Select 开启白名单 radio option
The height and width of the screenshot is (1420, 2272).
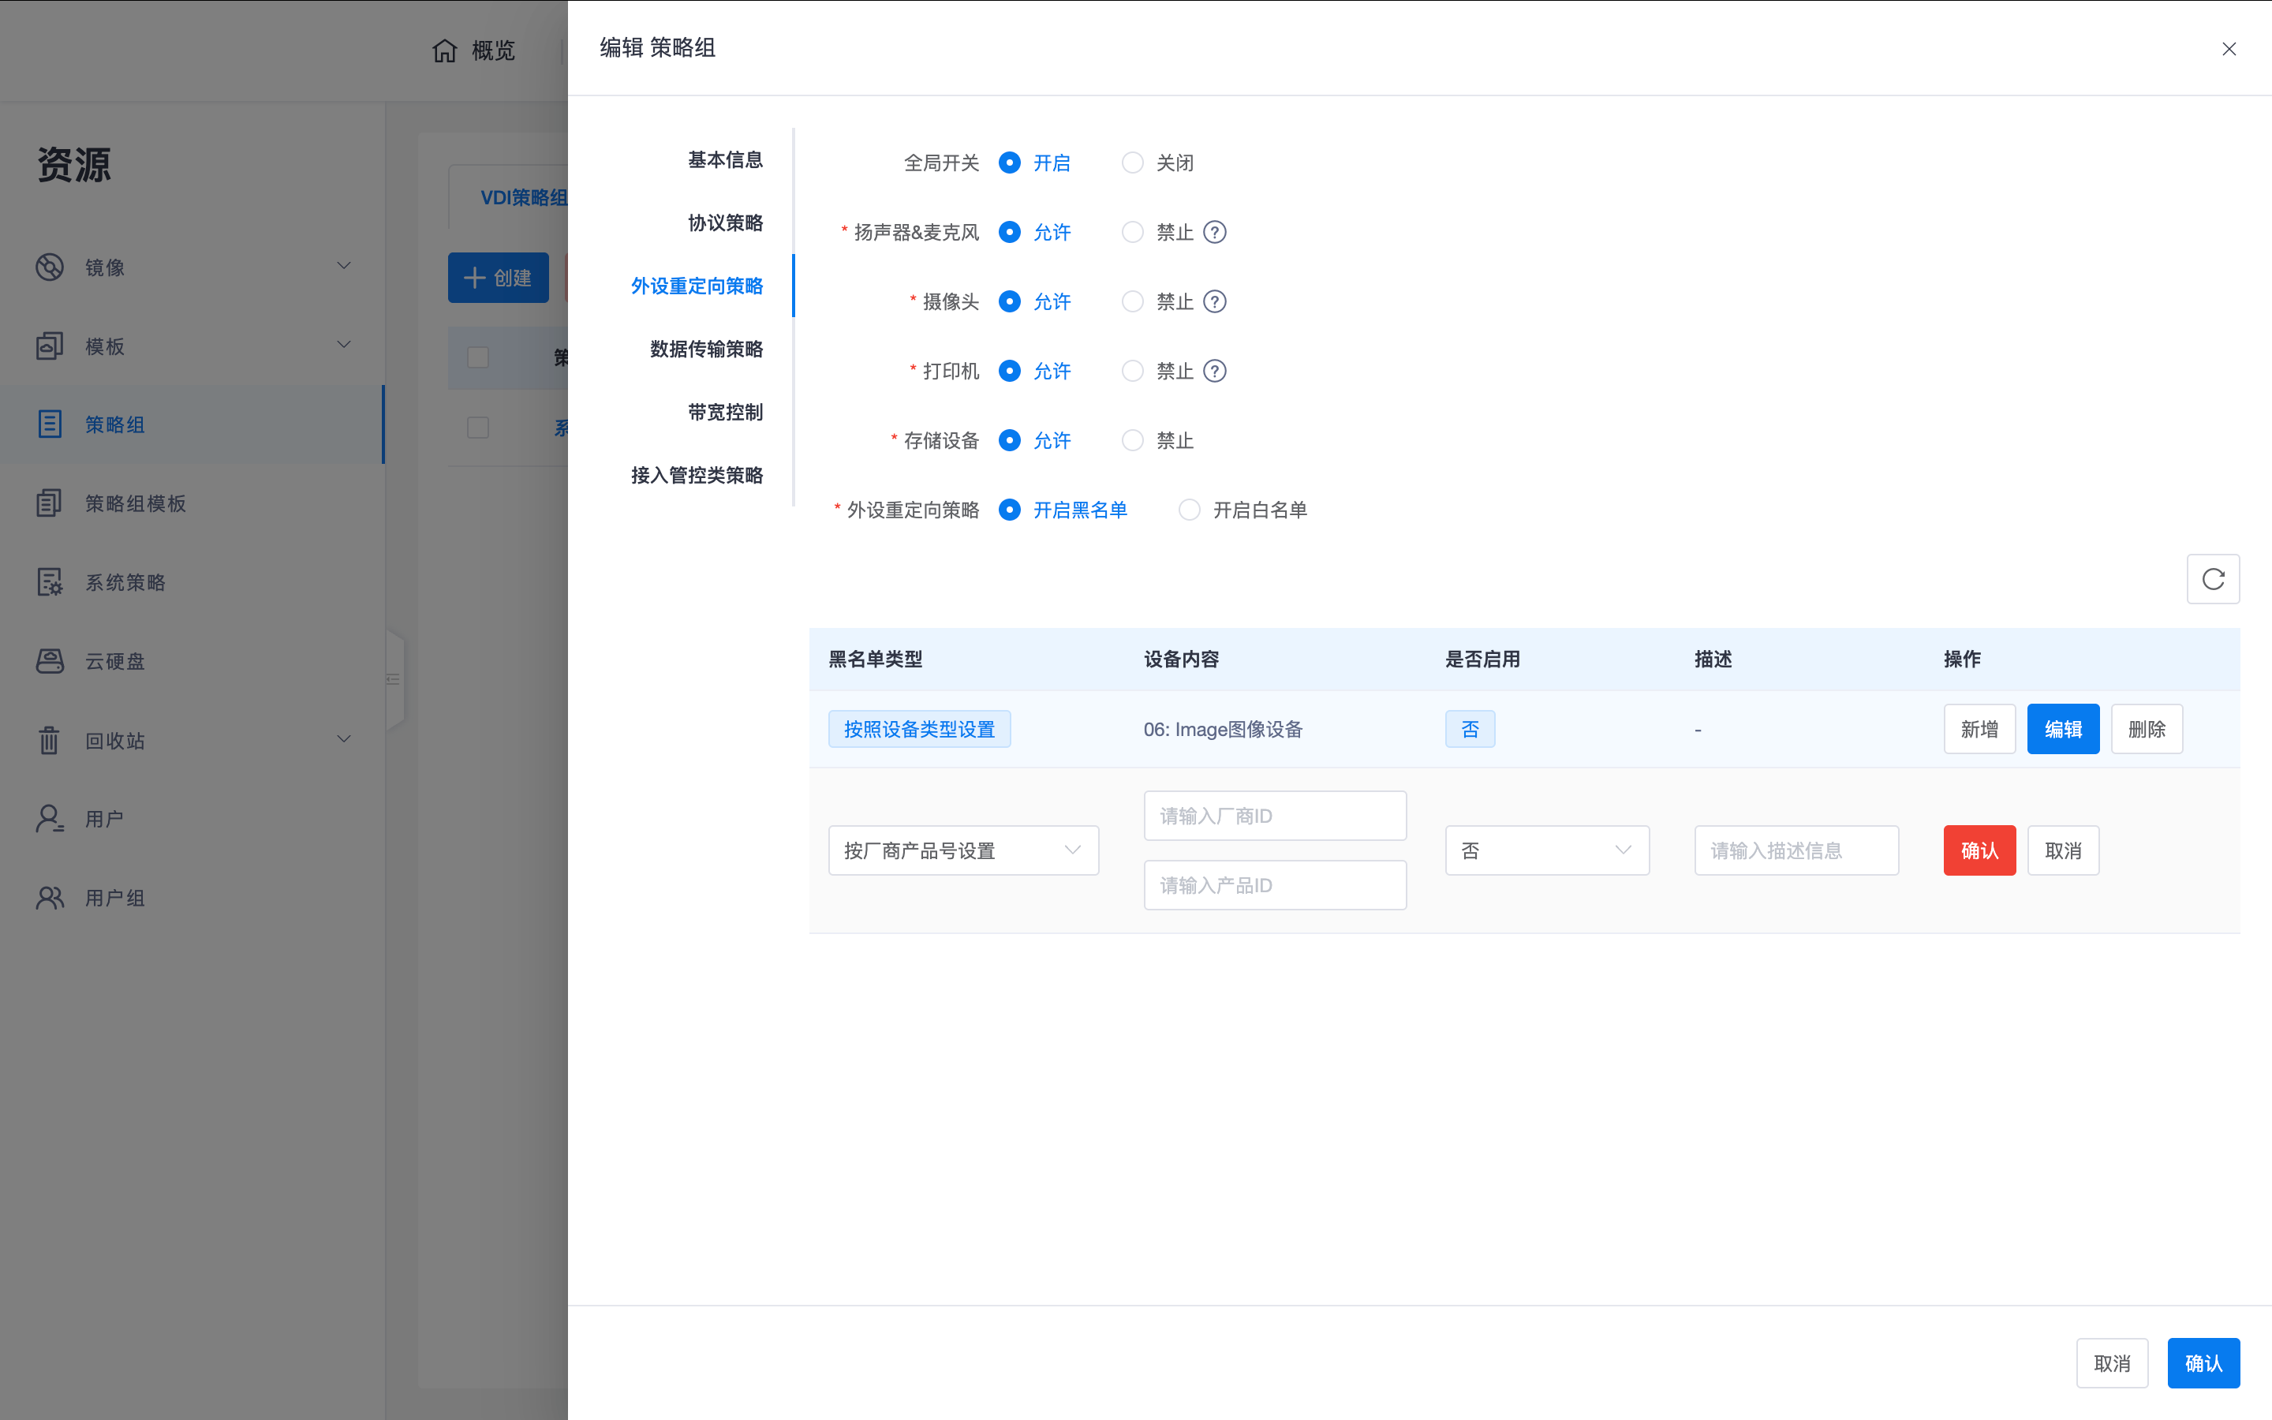[x=1190, y=510]
